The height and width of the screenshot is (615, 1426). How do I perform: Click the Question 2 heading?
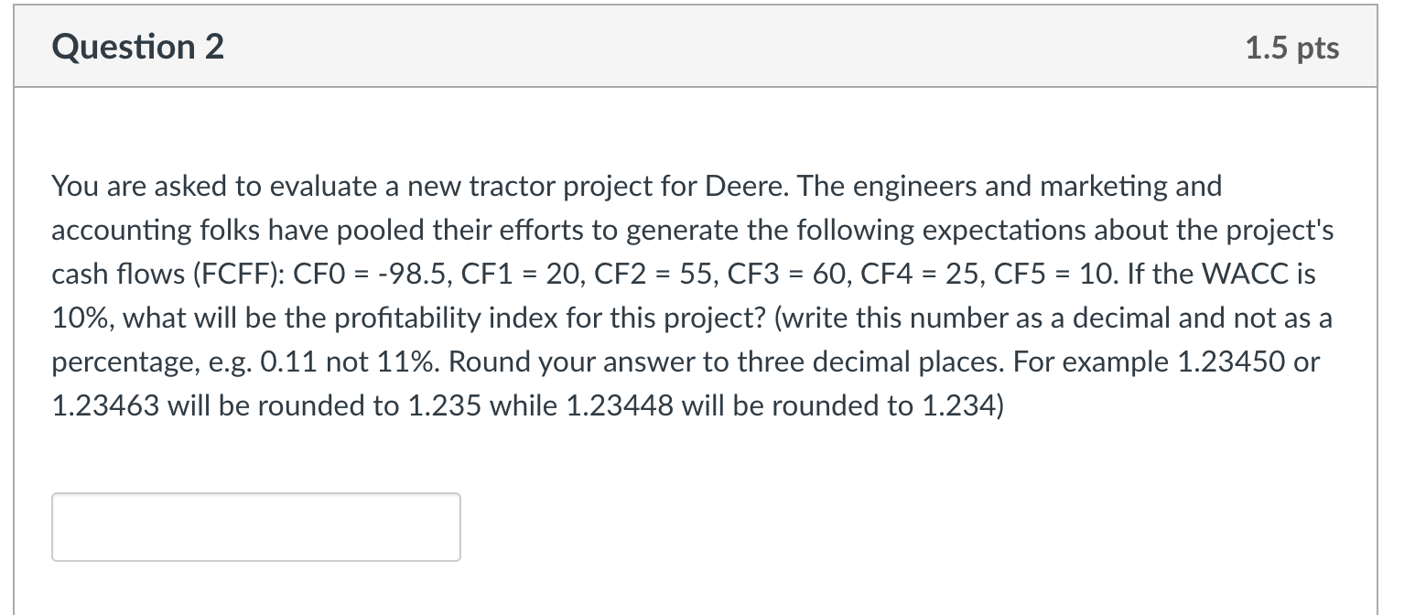[138, 48]
